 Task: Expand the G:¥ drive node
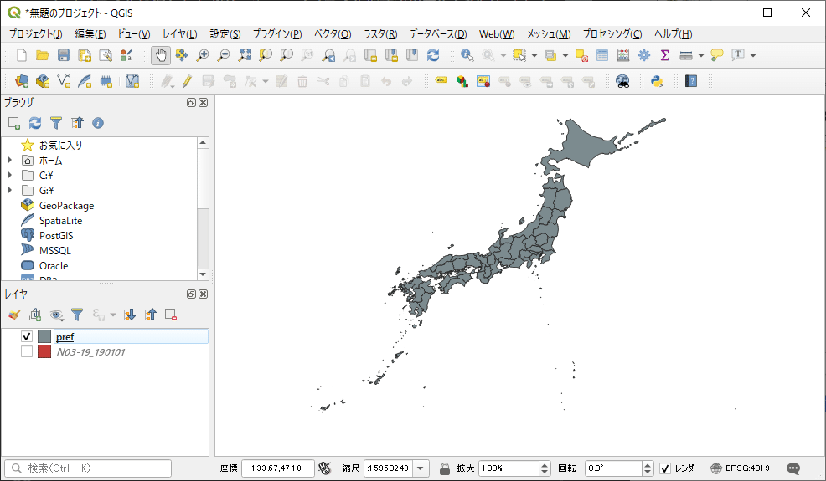pos(9,190)
